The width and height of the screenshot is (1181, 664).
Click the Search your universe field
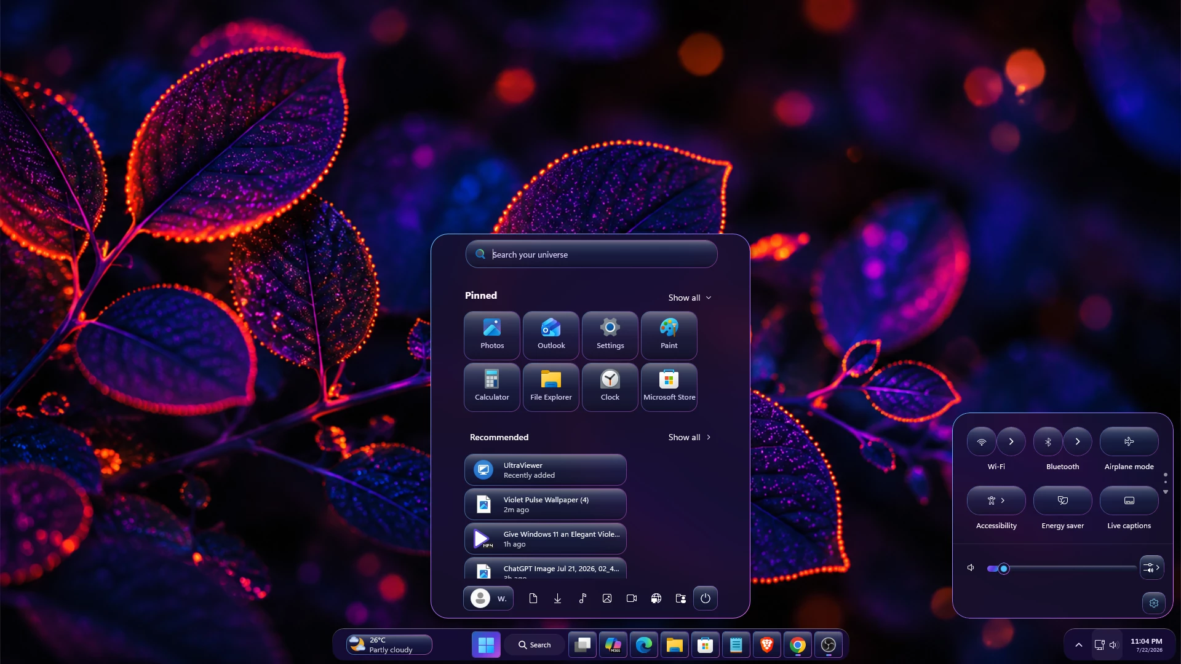coord(591,254)
